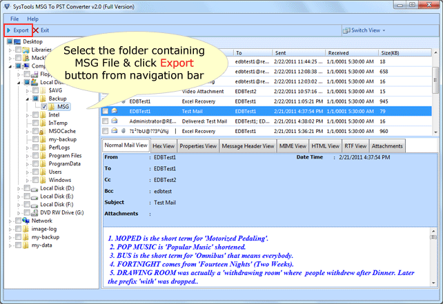This screenshot has height=304, width=443.
Task: Expand the Libraries tree node
Action: 10,50
